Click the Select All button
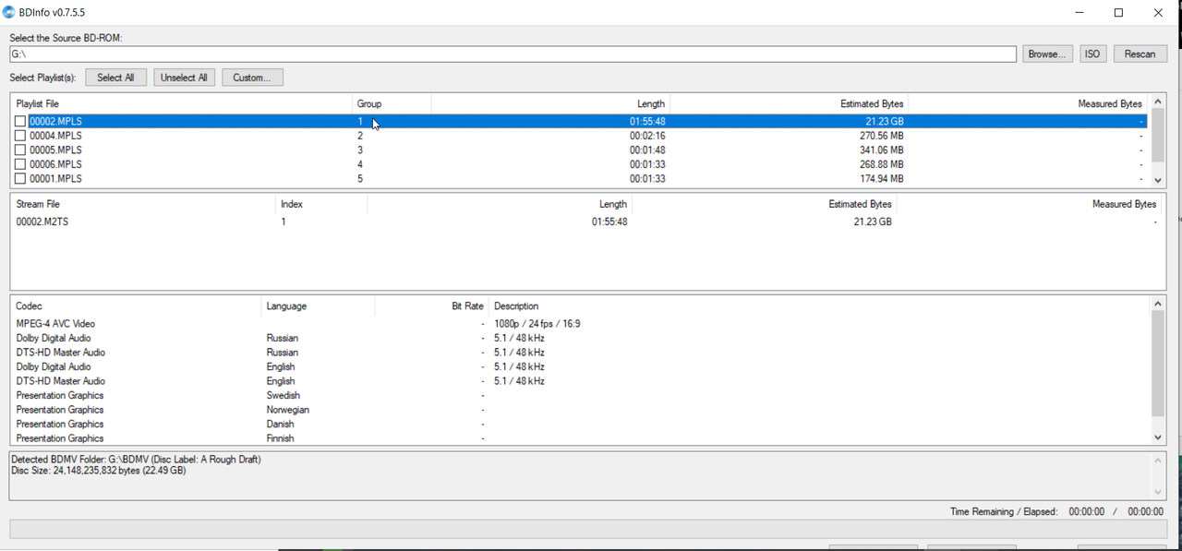1182x551 pixels. [115, 78]
